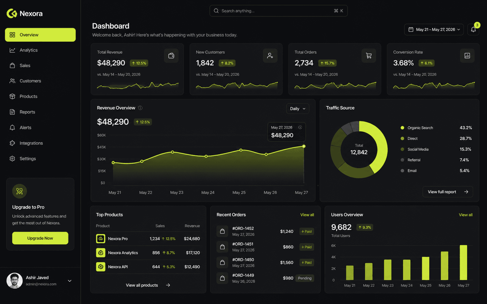Open the Daily interval dropdown
The image size is (487, 304).
tap(298, 109)
